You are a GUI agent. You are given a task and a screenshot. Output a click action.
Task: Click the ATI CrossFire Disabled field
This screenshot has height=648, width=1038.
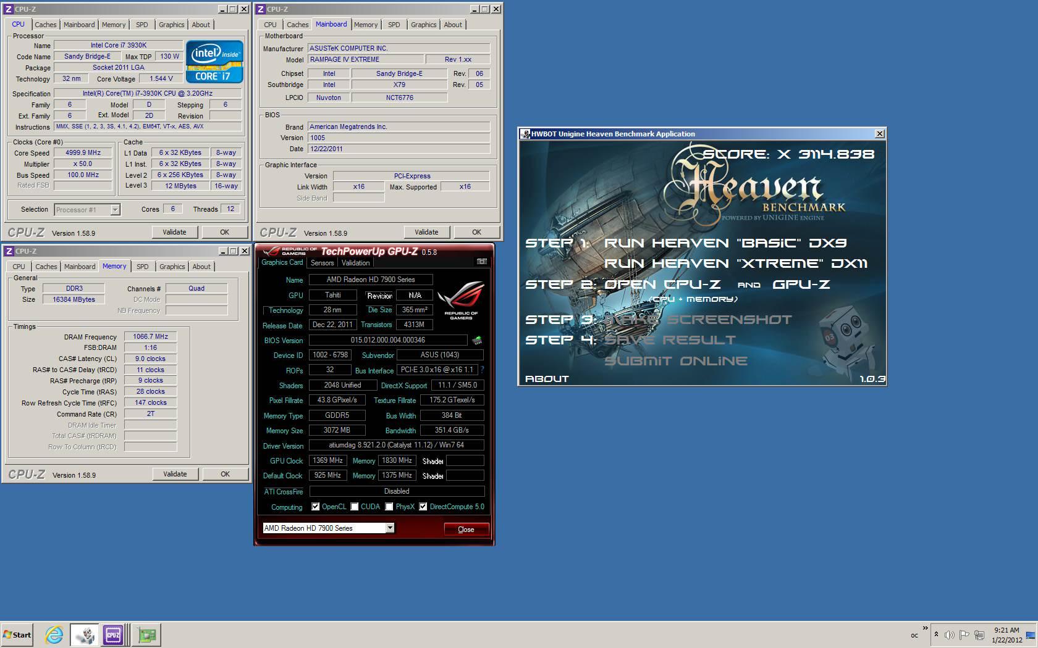coord(397,491)
